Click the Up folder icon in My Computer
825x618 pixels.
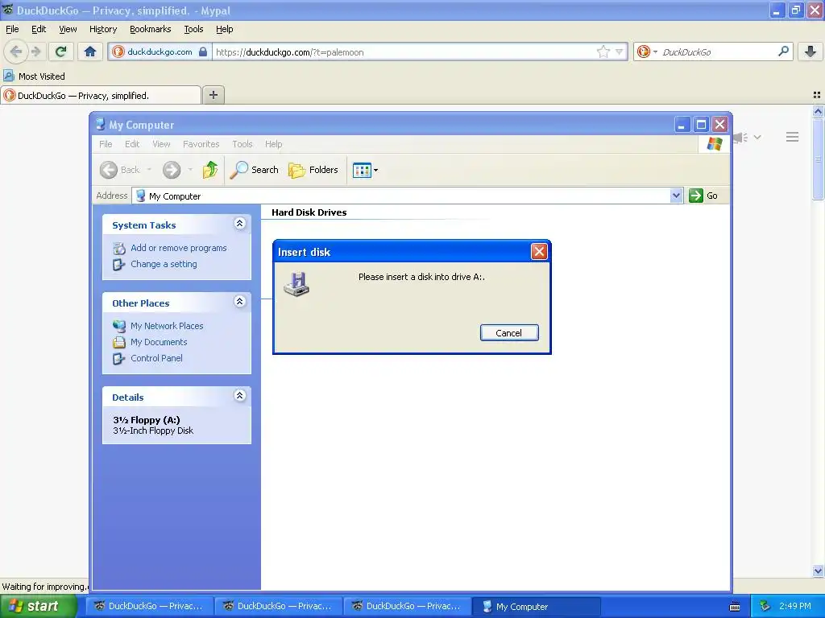(210, 170)
